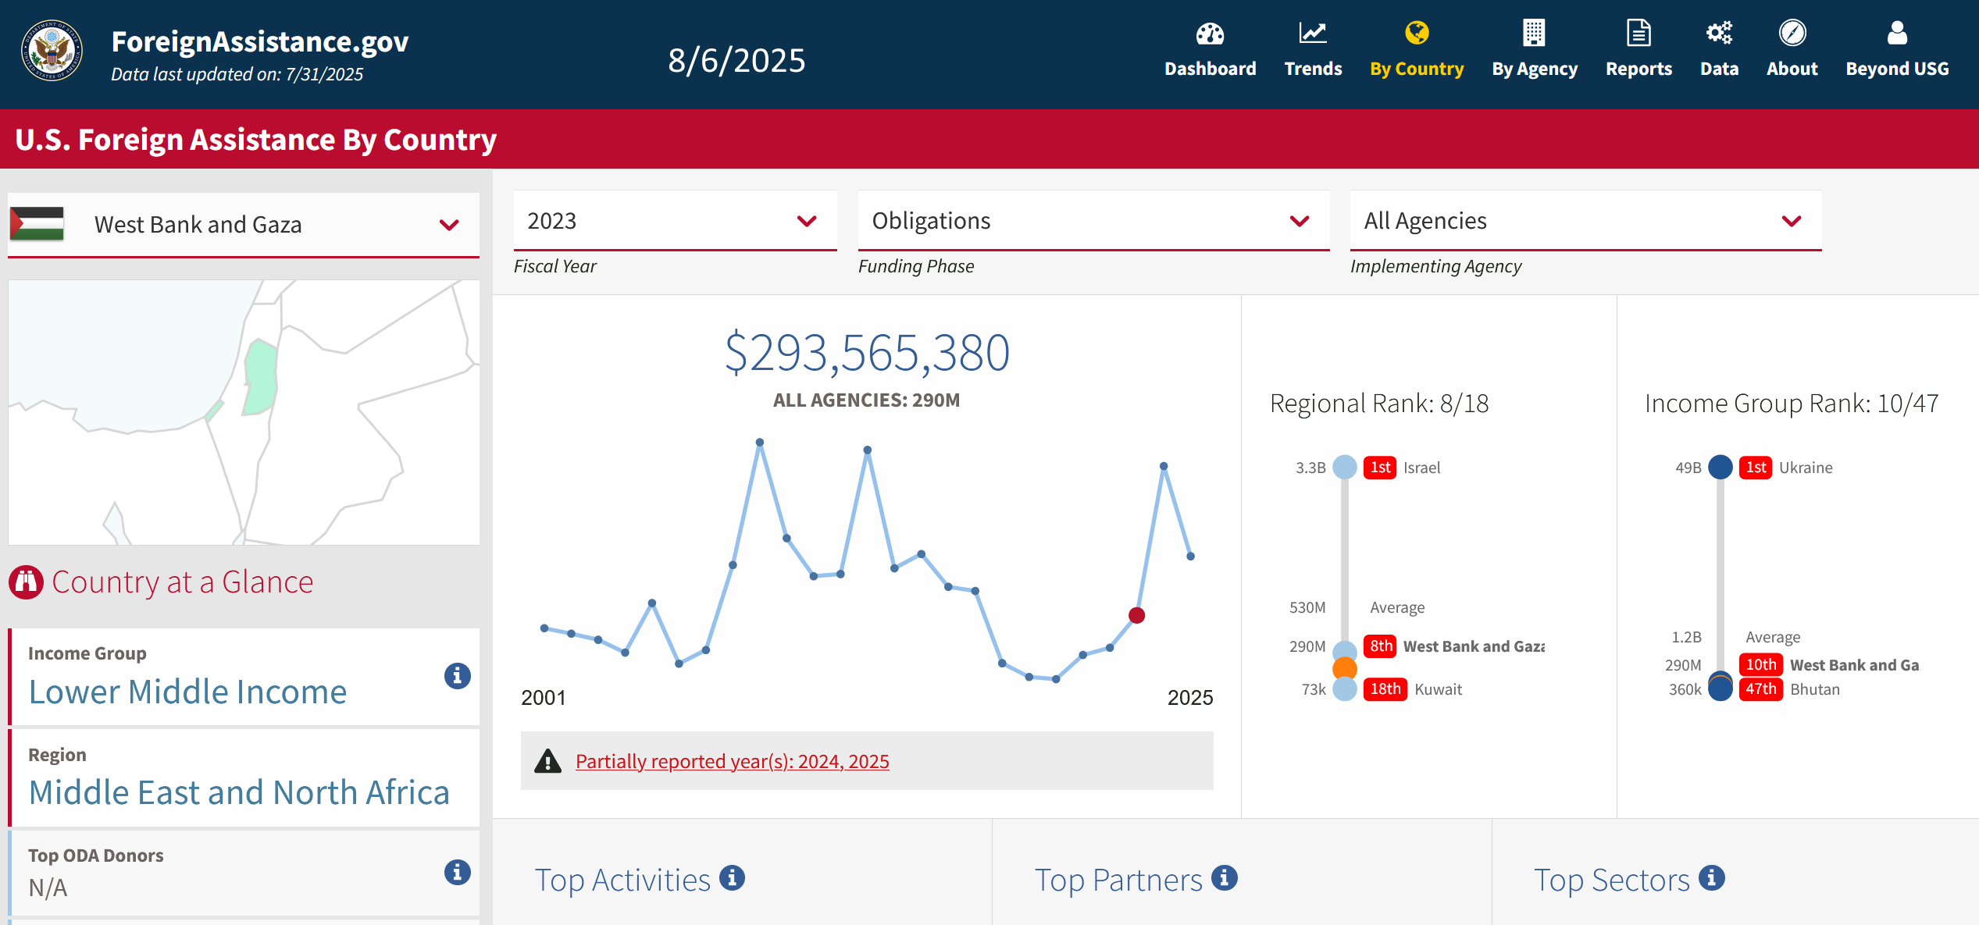The width and height of the screenshot is (1979, 925).
Task: Click the $293,565,380 total amount
Action: [866, 352]
